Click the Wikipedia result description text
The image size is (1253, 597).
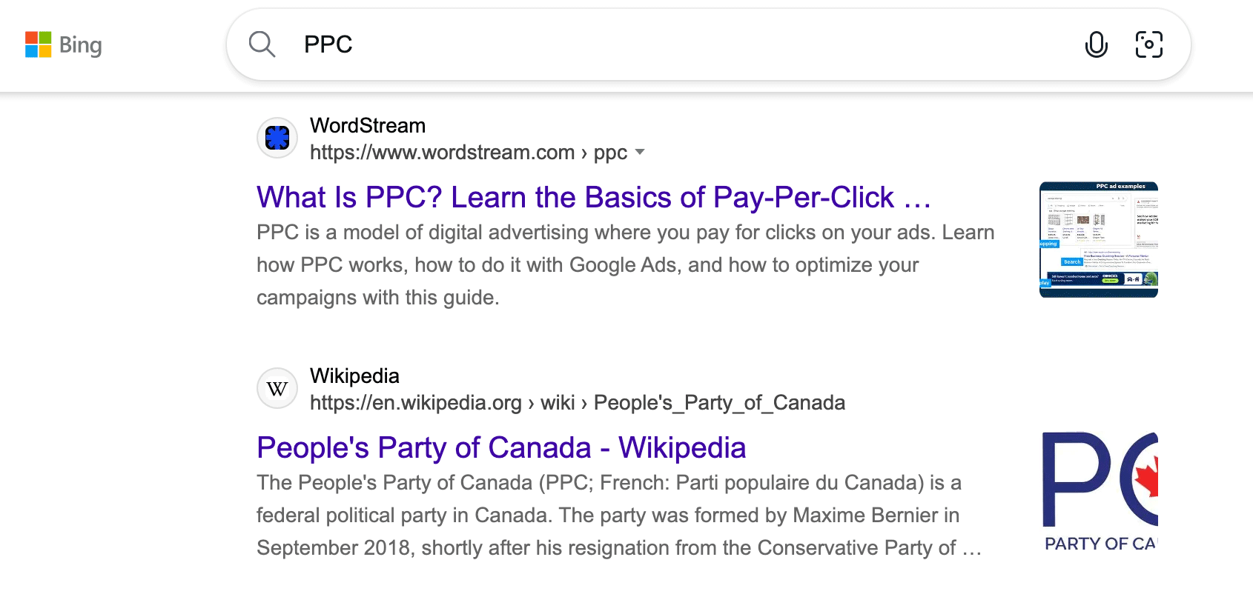[x=608, y=516]
